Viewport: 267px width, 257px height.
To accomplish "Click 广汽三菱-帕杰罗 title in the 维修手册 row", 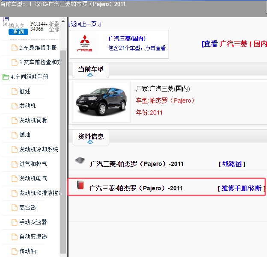I will pyautogui.click(x=136, y=188).
